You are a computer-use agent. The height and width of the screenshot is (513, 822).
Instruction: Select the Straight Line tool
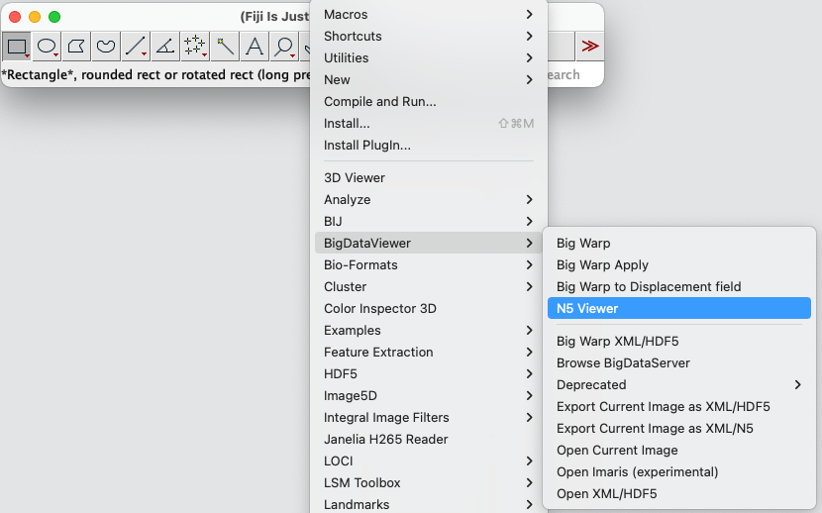[136, 47]
